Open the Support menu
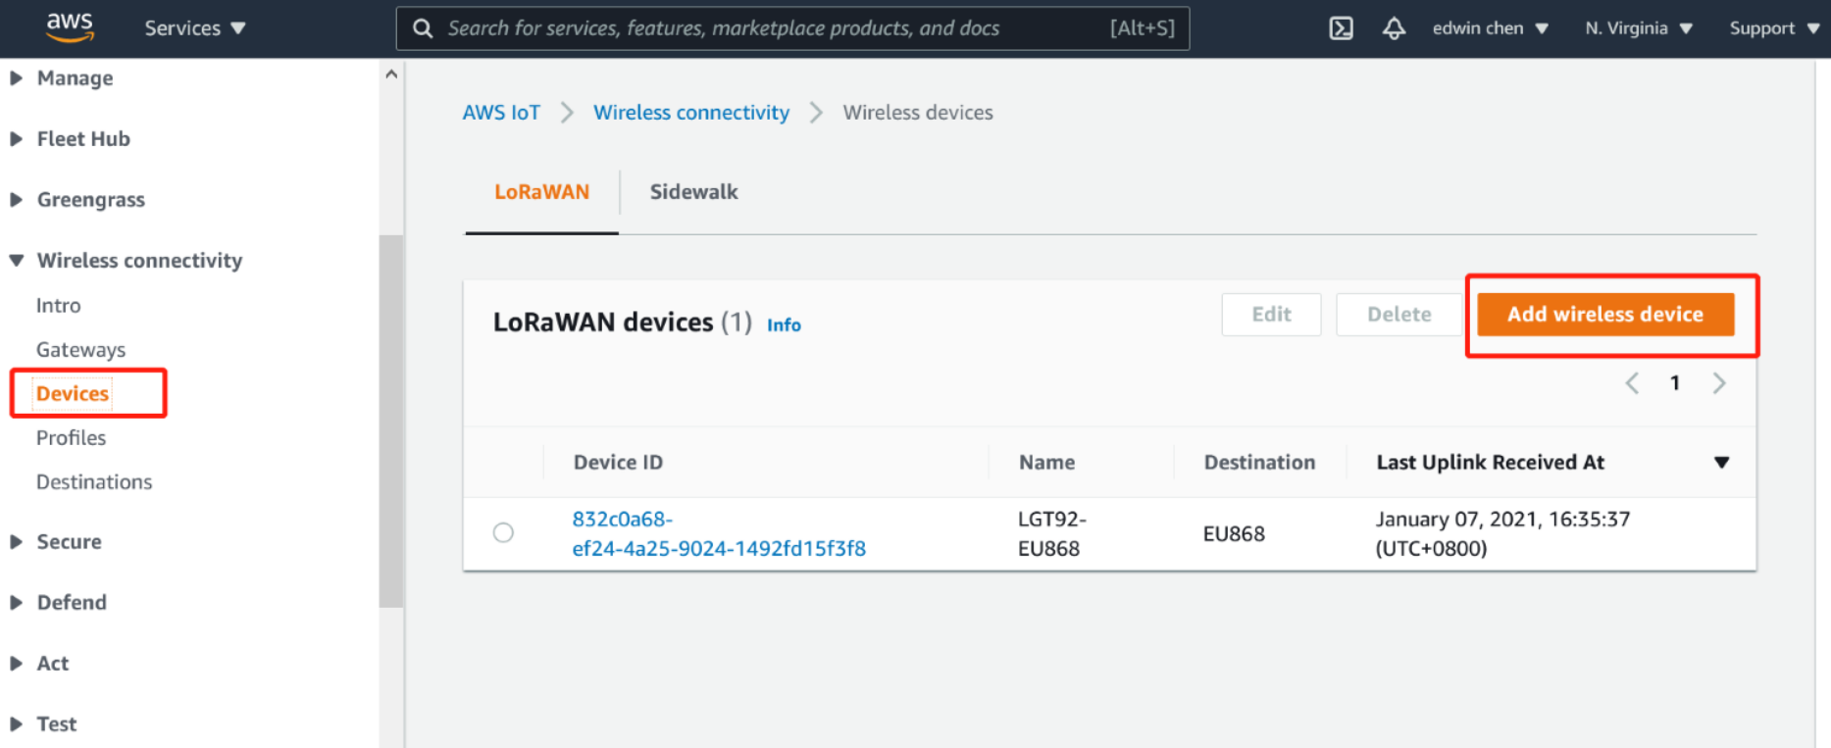 1774,28
